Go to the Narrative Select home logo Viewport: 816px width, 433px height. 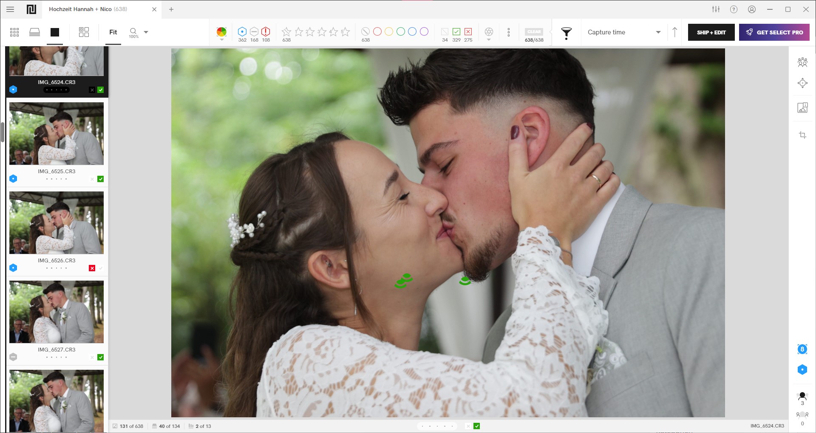31,9
